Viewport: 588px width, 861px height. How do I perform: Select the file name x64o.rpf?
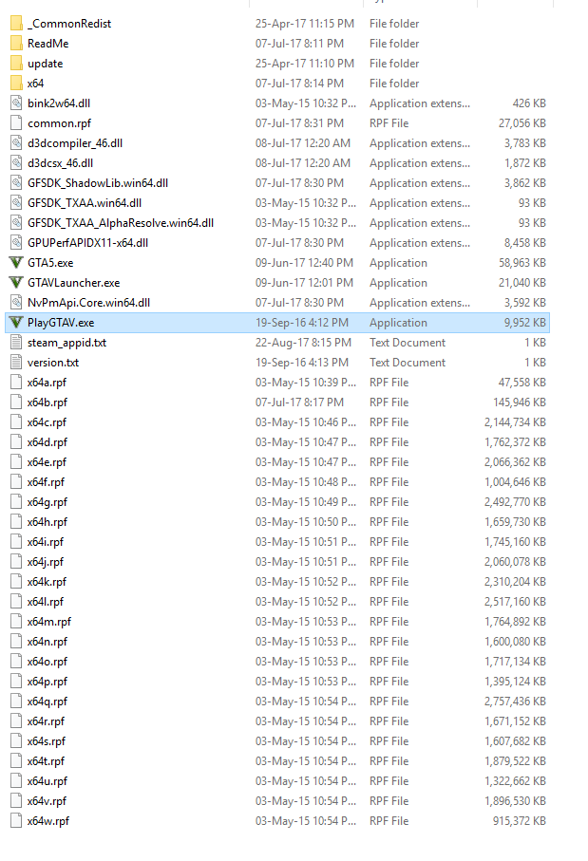click(x=47, y=662)
